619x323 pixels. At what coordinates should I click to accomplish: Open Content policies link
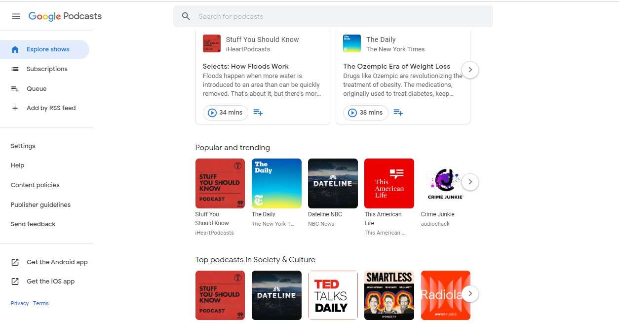35,185
